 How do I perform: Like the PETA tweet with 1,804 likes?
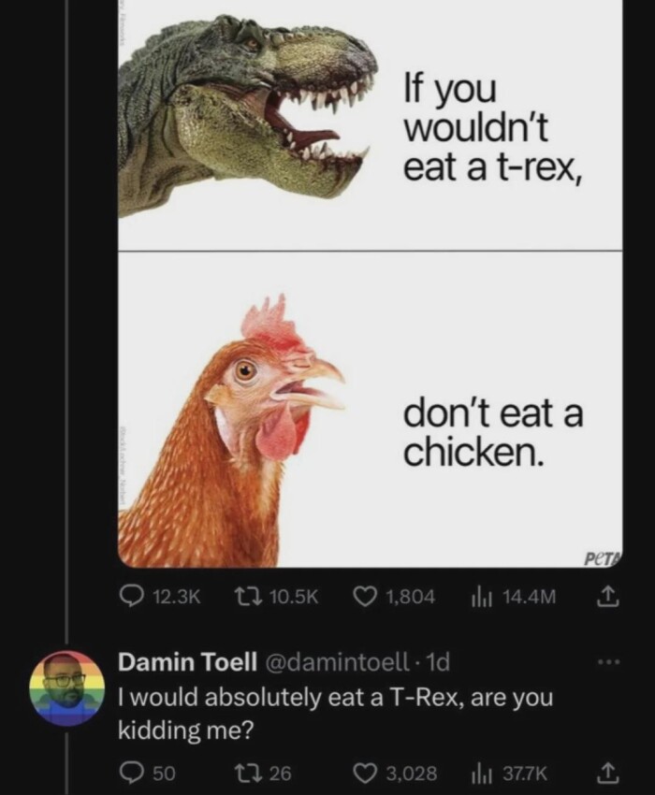click(x=367, y=596)
